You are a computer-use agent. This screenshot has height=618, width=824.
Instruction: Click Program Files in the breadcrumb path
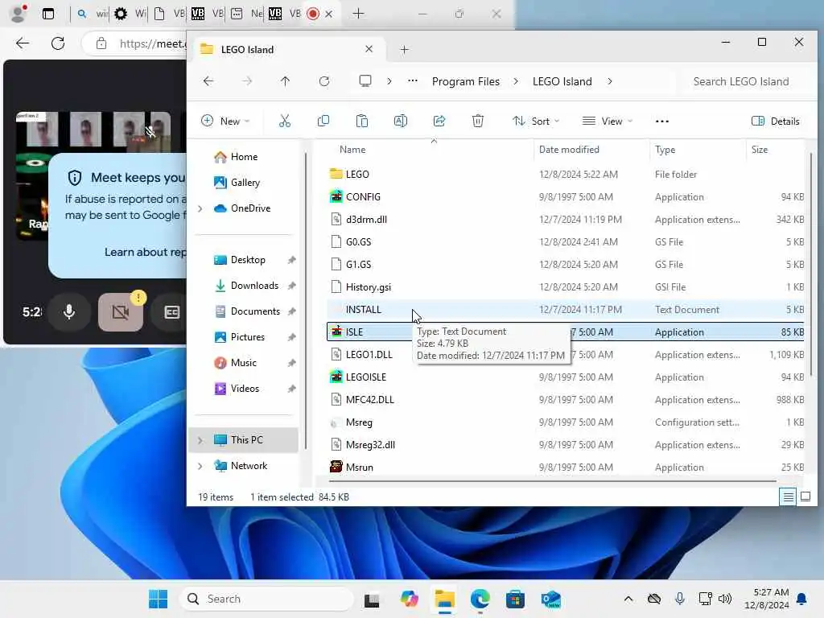(466, 81)
